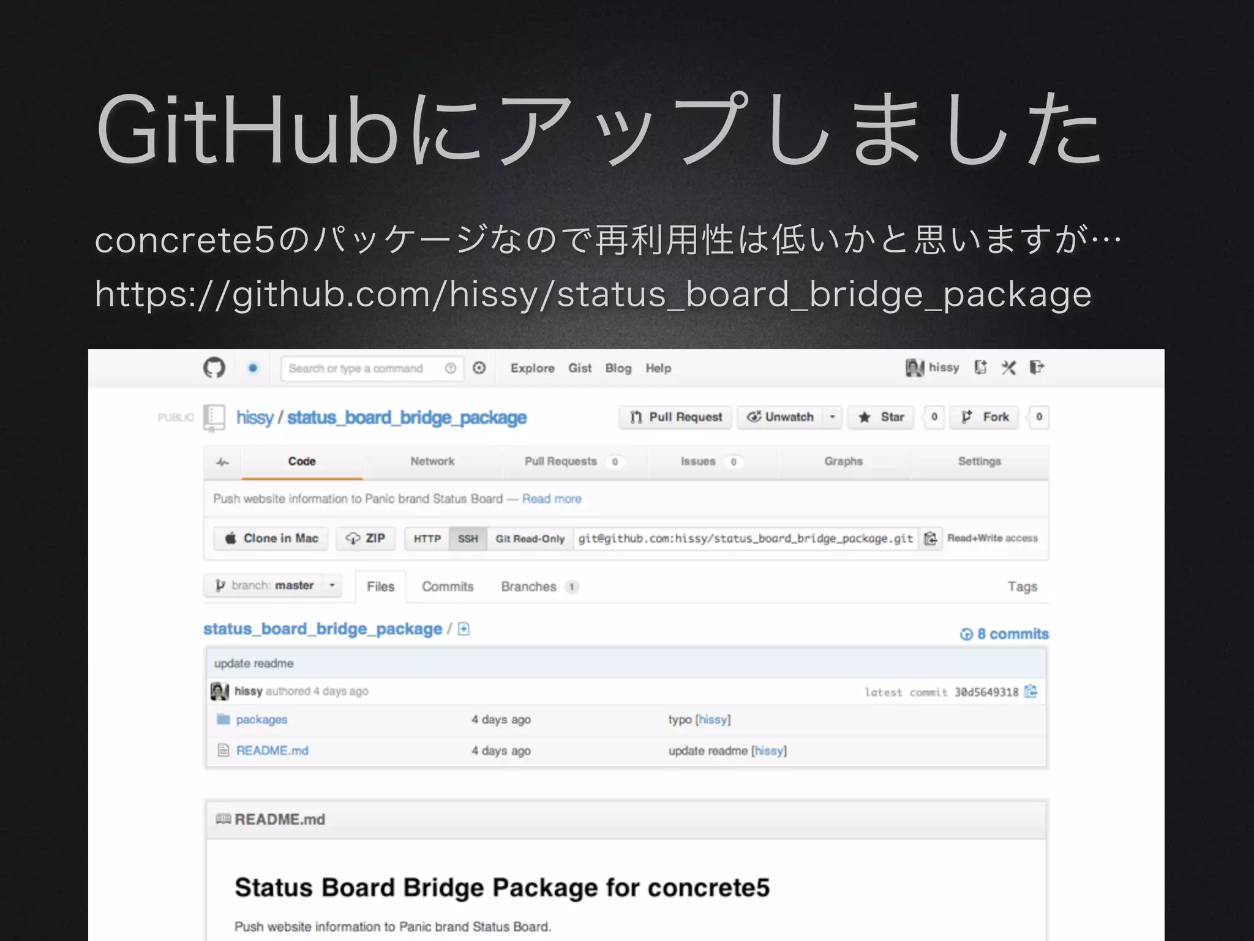Image resolution: width=1254 pixels, height=941 pixels.
Task: Click the latest commit hash 30d5649318
Action: click(x=986, y=692)
